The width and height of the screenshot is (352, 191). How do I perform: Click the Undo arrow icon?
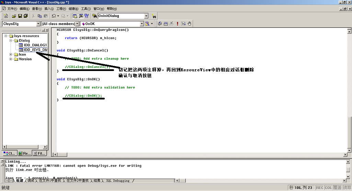[54, 16]
